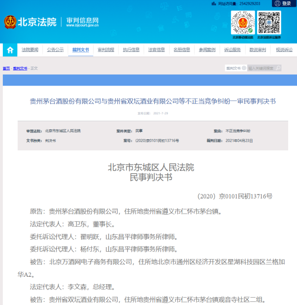
Task: Click the agent line mentioning 翟明跃
Action: tap(104, 237)
